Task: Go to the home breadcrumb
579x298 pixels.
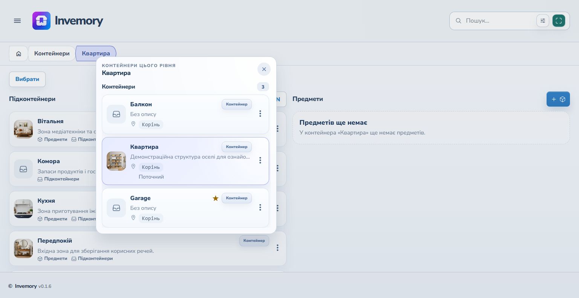Action: tap(18, 53)
